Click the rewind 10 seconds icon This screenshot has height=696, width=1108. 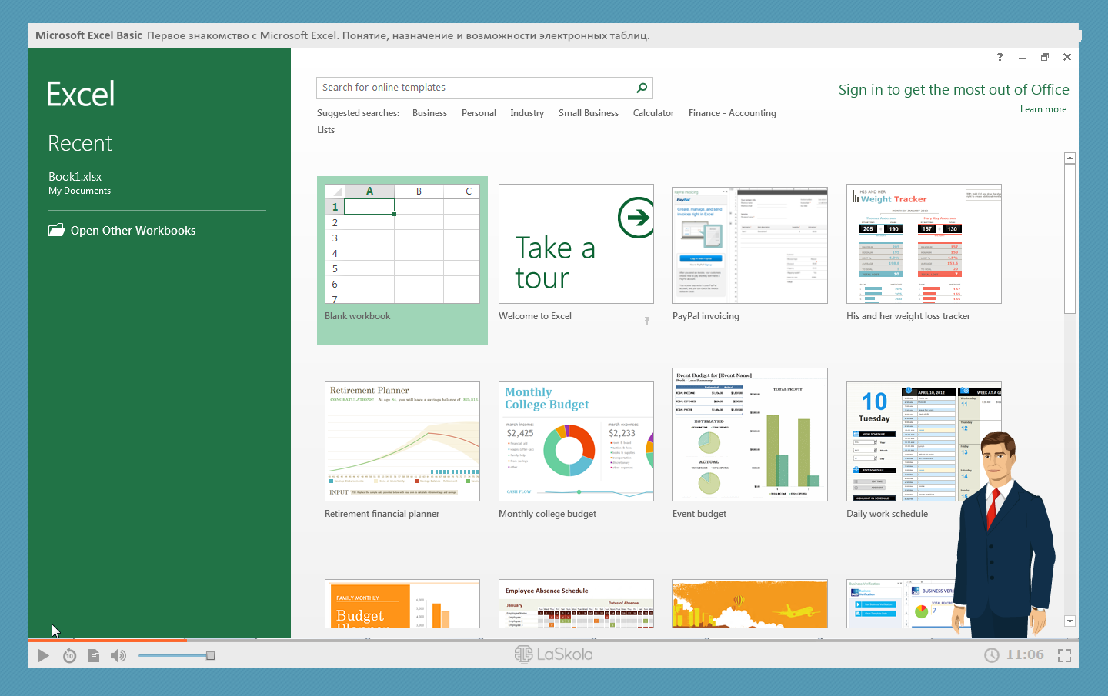69,655
